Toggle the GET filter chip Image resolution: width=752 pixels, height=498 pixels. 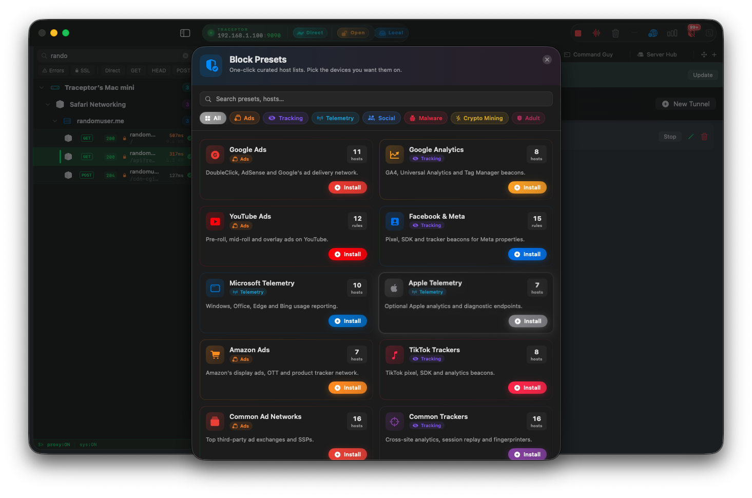point(136,71)
